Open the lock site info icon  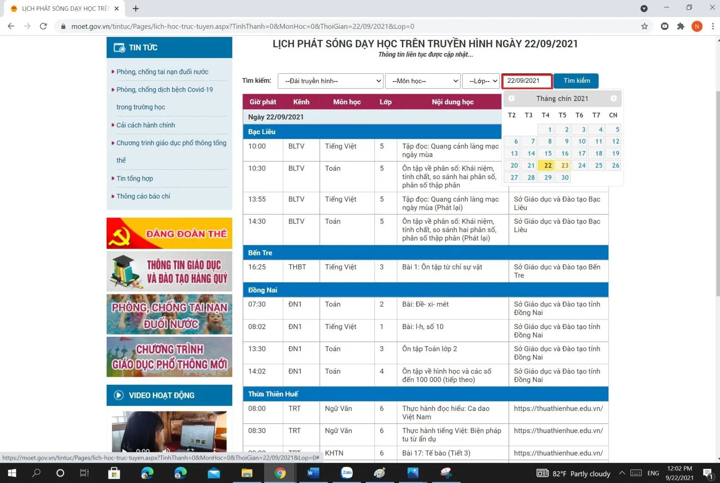click(63, 27)
